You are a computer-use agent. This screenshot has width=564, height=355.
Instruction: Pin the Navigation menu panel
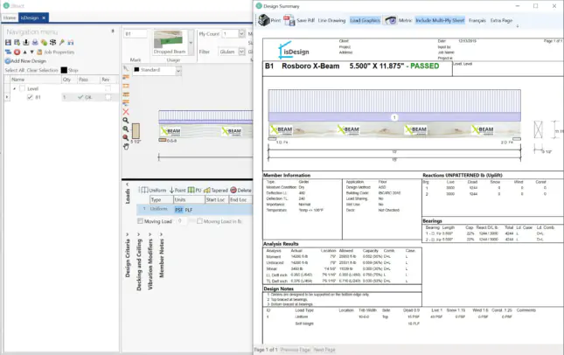pyautogui.click(x=113, y=31)
